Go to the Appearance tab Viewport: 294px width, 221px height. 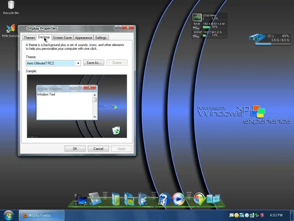coord(84,38)
